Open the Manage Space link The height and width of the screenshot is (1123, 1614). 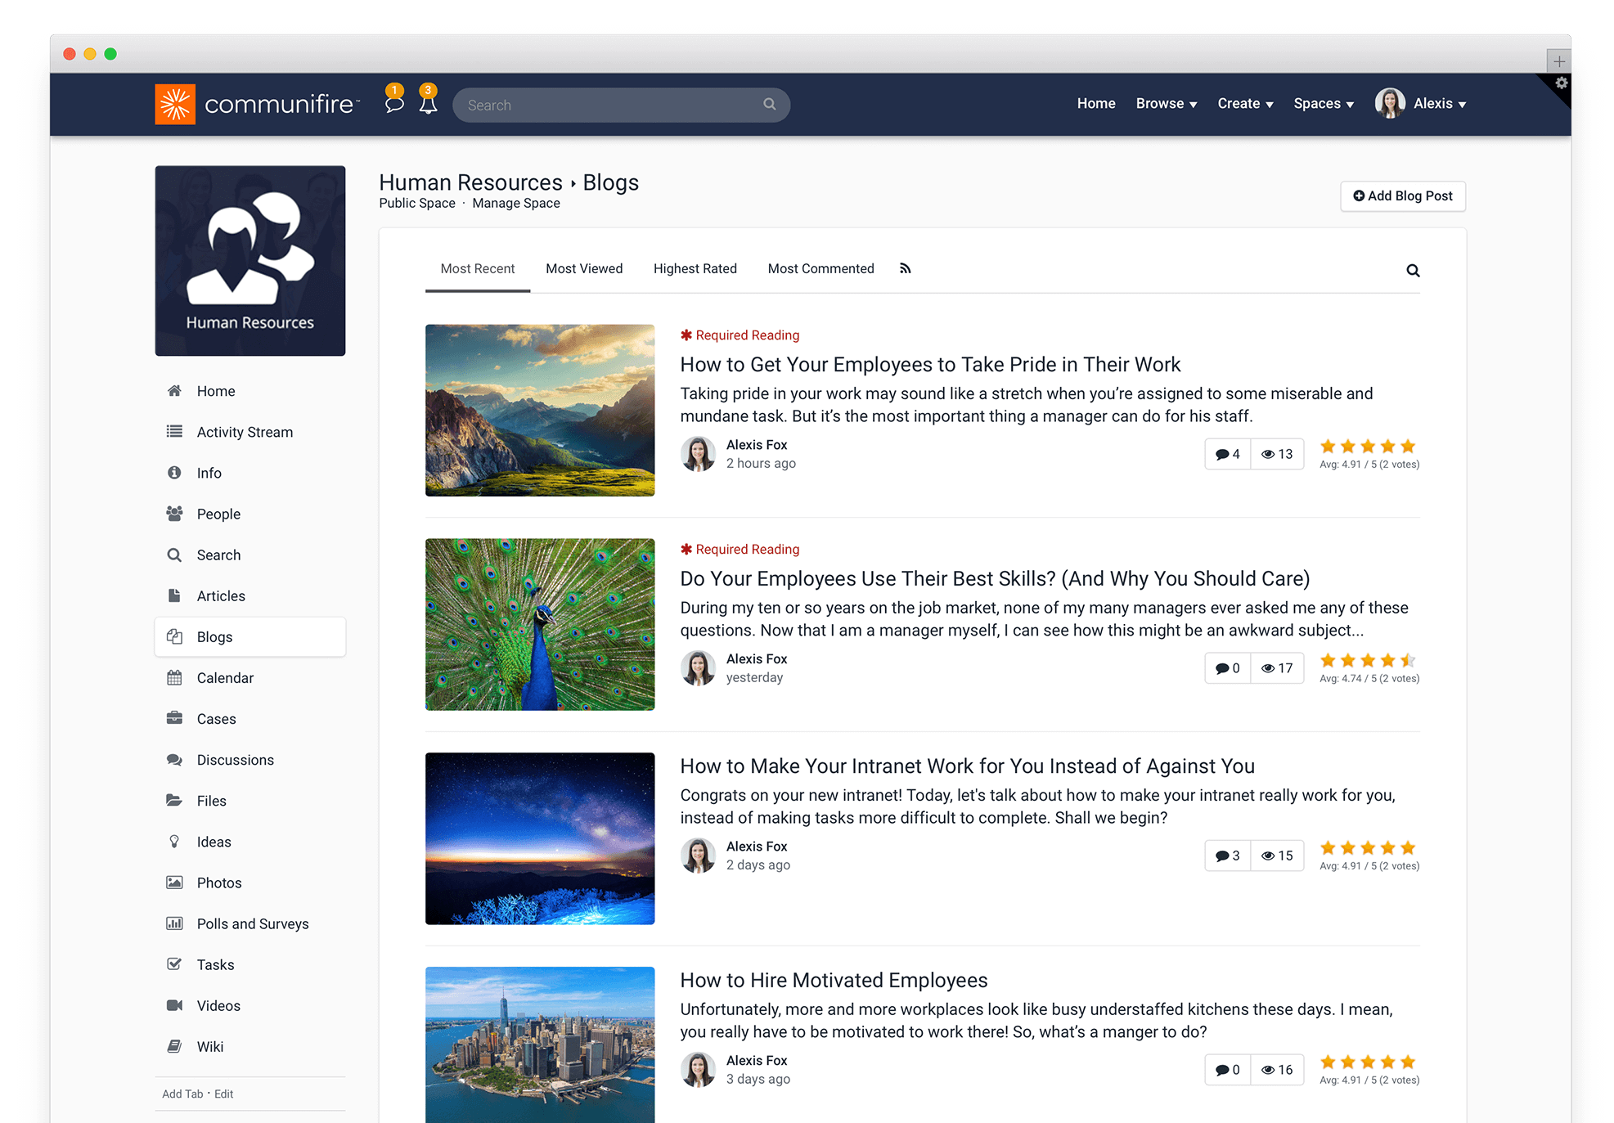515,203
